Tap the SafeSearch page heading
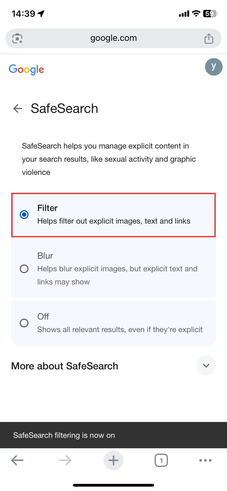The width and height of the screenshot is (227, 491). coord(65,109)
